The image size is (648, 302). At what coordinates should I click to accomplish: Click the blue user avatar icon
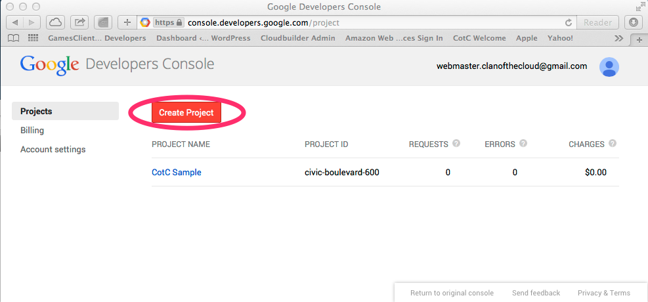point(609,67)
